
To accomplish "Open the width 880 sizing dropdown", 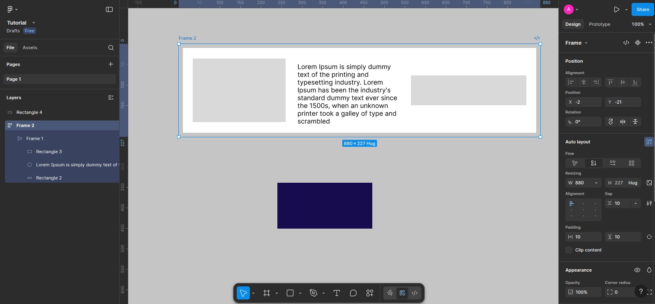I will coord(596,183).
